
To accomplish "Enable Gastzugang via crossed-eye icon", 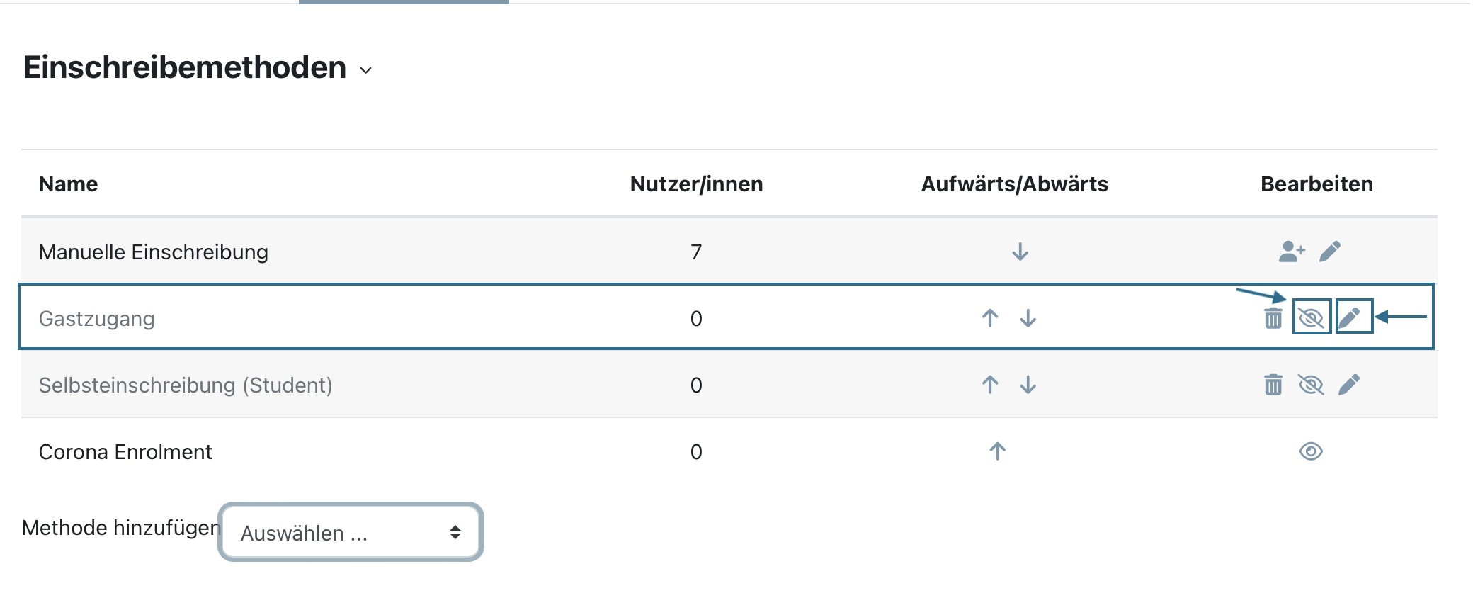I will pos(1312,317).
